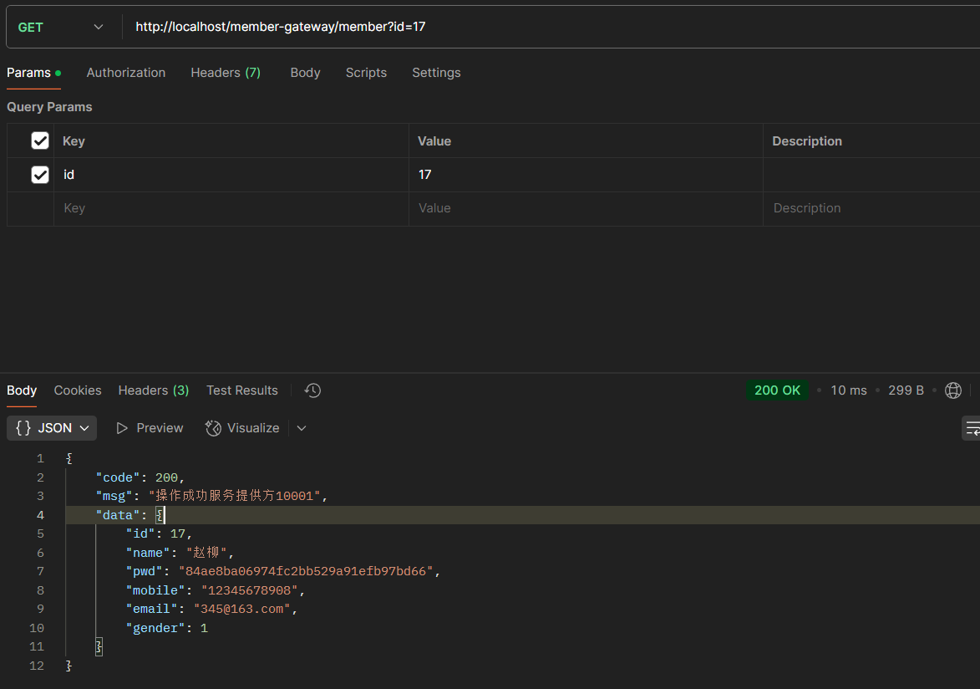Click the request URL input field
980x689 pixels.
point(543,28)
